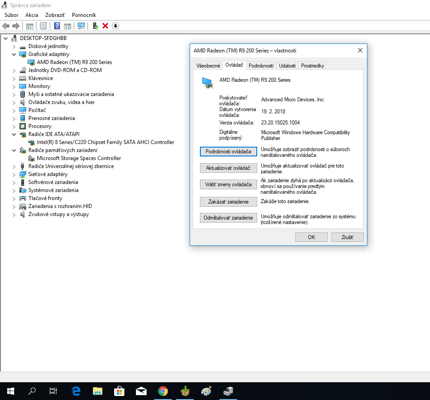This screenshot has height=400, width=430.
Task: Click the update driver toolbar icon
Action: (x=95, y=26)
